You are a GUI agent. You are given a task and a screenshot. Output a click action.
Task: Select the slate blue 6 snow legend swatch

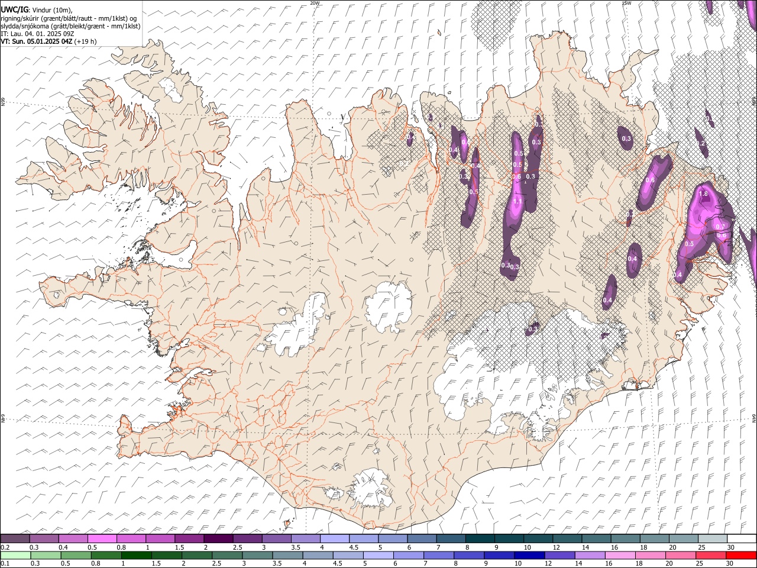pos(422,539)
